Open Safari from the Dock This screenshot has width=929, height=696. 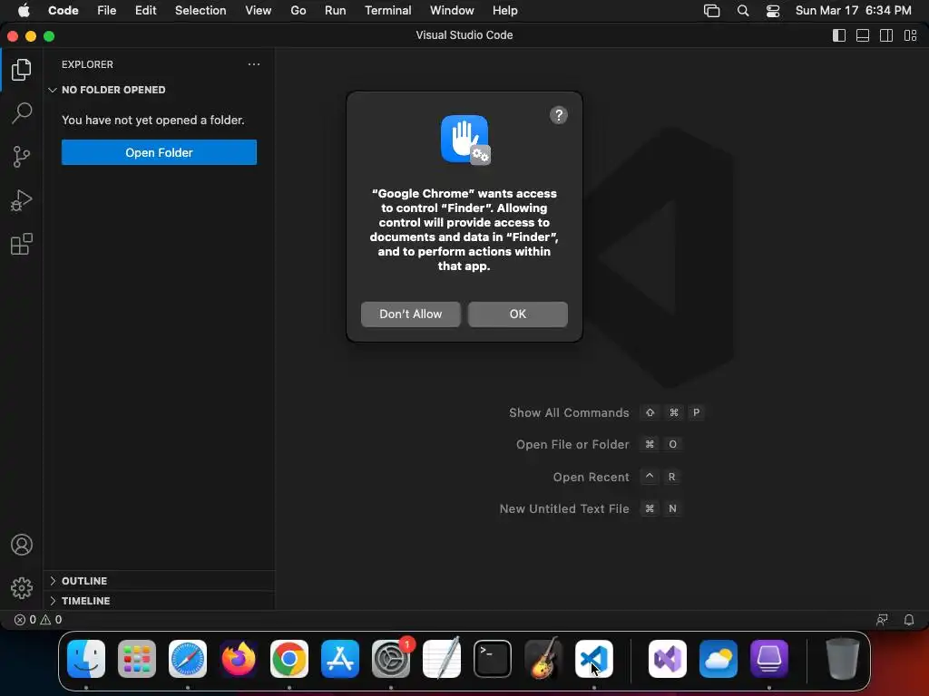point(188,659)
